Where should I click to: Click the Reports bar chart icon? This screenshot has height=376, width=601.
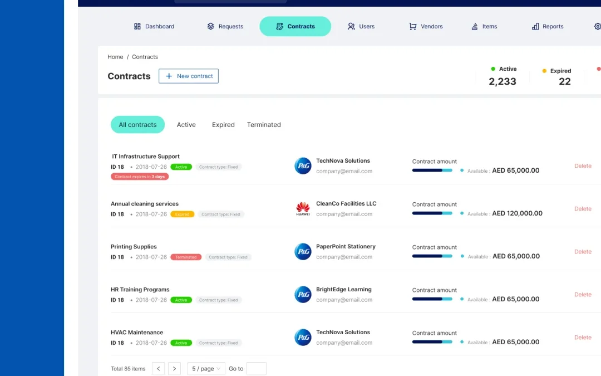click(535, 27)
